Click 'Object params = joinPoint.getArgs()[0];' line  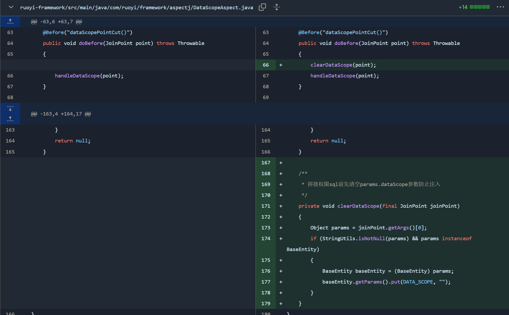368,228
